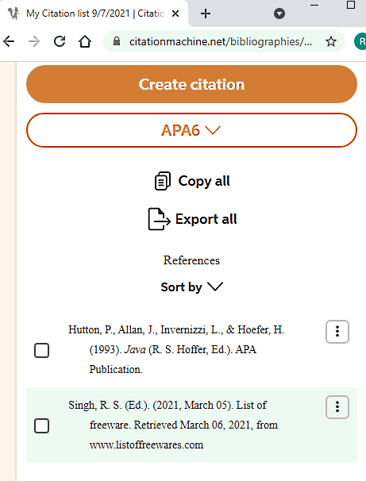Open the Sort by dropdown
Screen dimensions: 366x481
pyautogui.click(x=191, y=287)
